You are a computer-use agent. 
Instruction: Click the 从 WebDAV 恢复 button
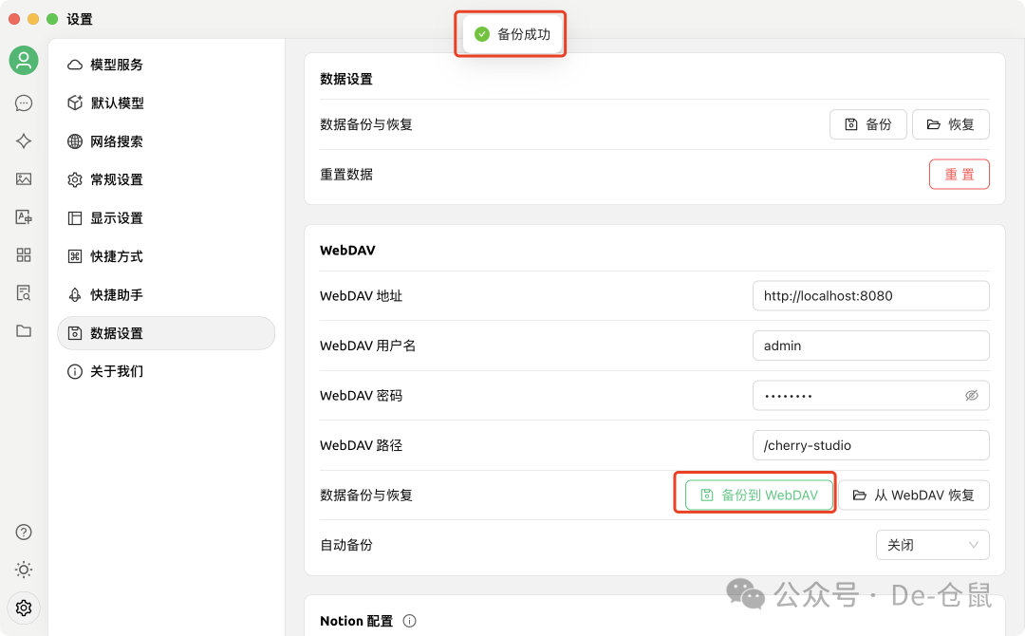click(x=913, y=496)
